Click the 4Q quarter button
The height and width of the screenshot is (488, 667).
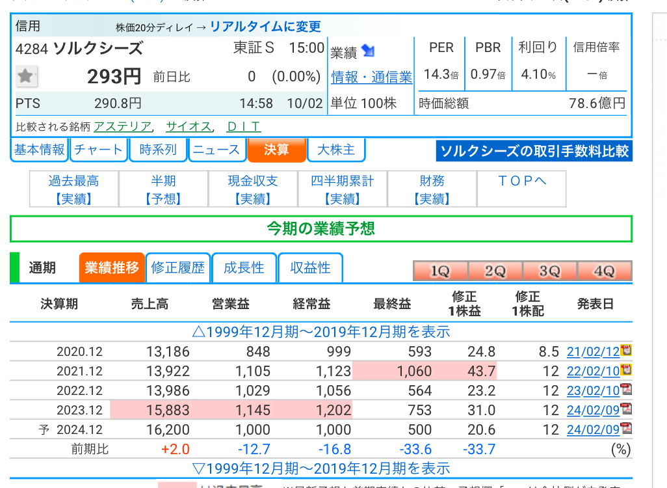[605, 271]
